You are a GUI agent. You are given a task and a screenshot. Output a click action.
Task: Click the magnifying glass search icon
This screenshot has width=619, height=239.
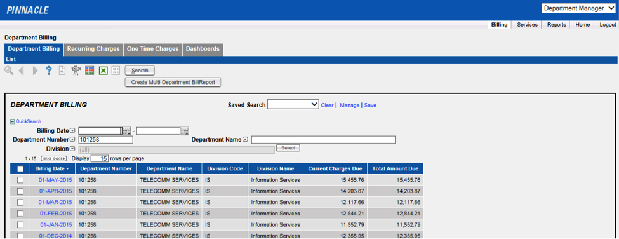point(9,71)
